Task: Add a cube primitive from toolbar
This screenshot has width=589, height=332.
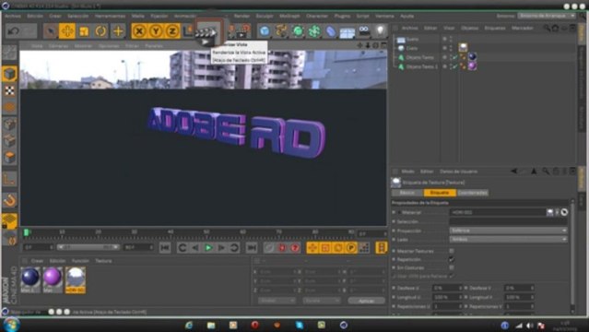Action: [x=265, y=30]
